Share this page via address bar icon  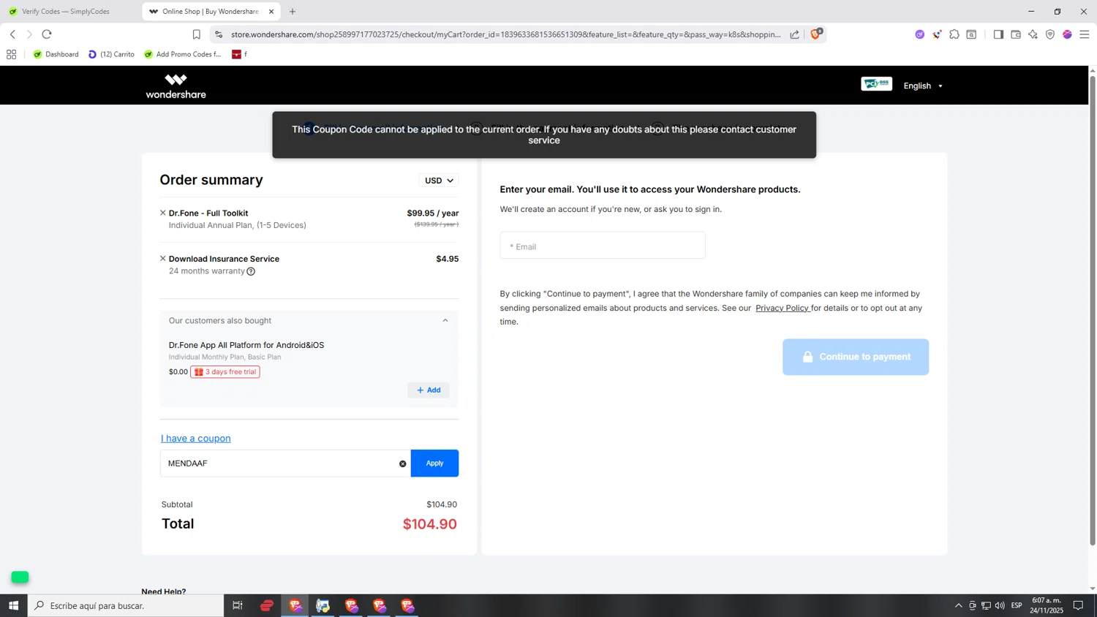(x=794, y=34)
